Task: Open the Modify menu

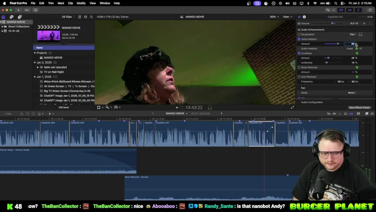Action: [x=81, y=3]
